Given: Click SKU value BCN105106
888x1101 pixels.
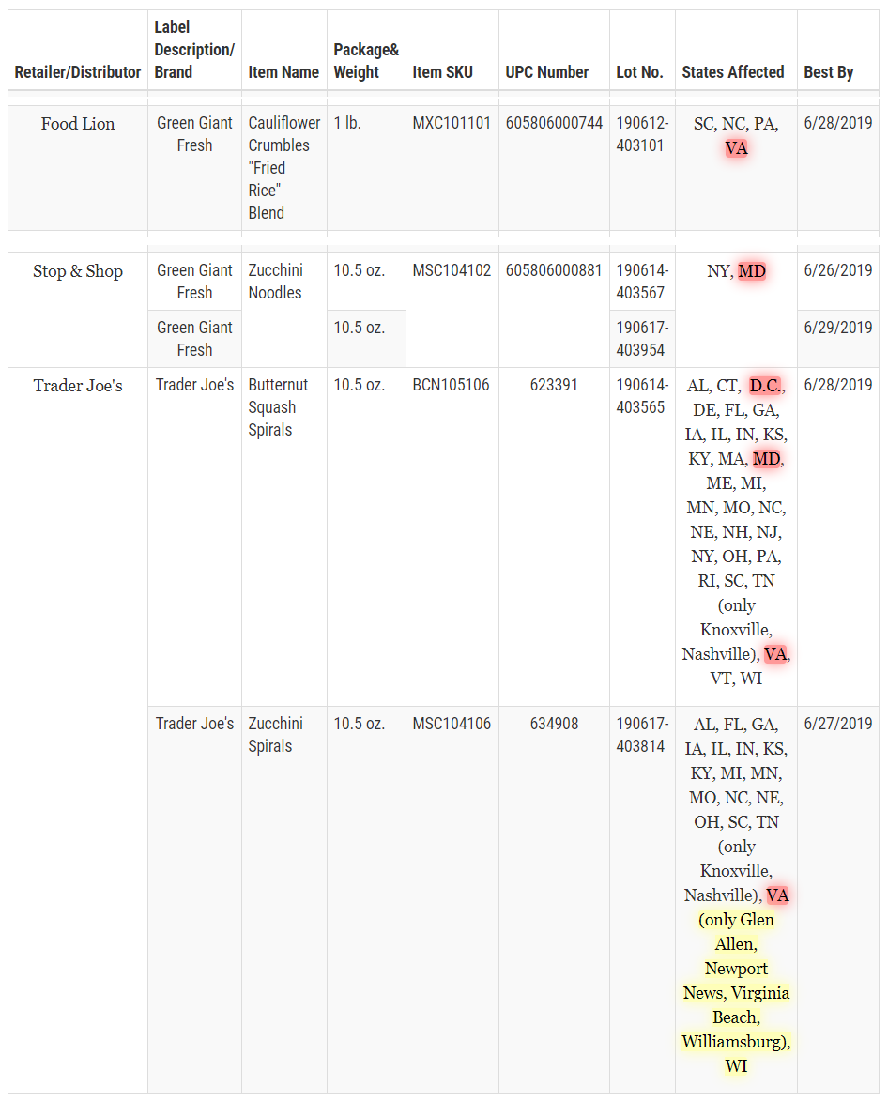Looking at the screenshot, I should point(451,385).
